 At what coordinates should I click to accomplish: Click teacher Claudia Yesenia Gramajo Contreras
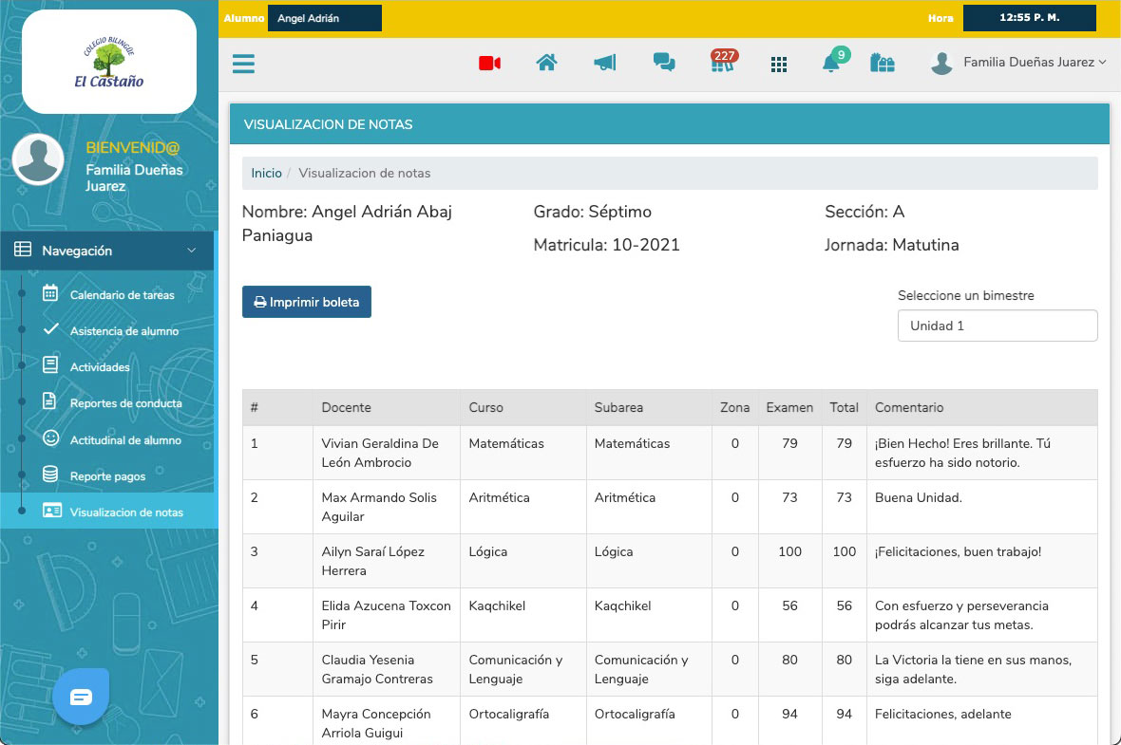pyautogui.click(x=377, y=669)
